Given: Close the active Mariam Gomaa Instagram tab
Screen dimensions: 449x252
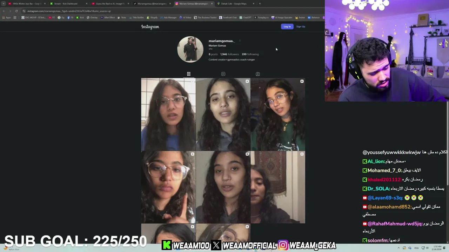Looking at the screenshot, I should (x=212, y=3).
